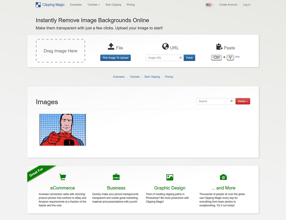Click the Images section heading

47,102
